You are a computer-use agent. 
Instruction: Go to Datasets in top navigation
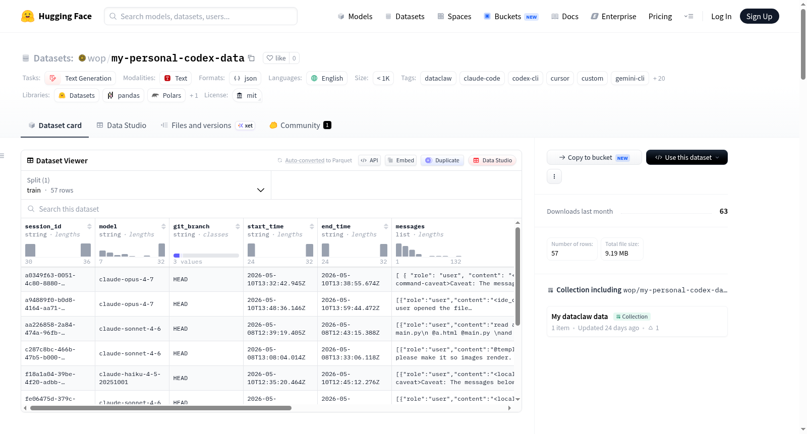pyautogui.click(x=405, y=16)
